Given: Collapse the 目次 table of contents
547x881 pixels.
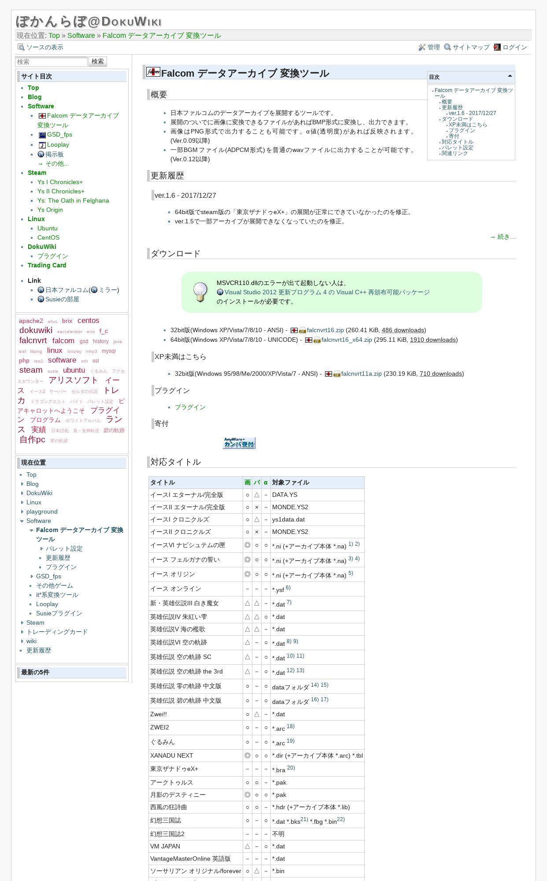Looking at the screenshot, I should click(510, 77).
